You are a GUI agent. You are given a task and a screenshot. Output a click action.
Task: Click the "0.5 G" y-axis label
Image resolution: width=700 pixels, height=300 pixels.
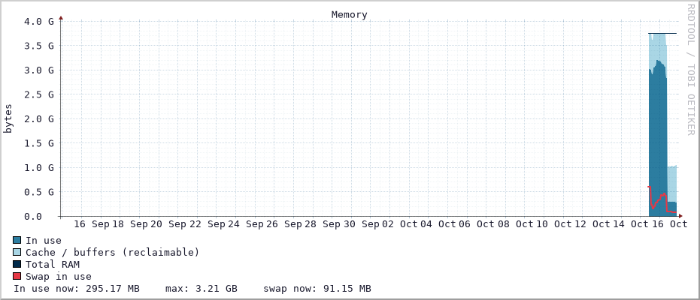(x=40, y=192)
